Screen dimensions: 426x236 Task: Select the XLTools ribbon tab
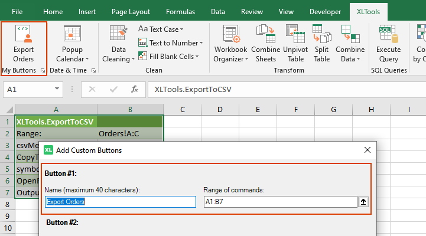pos(368,12)
